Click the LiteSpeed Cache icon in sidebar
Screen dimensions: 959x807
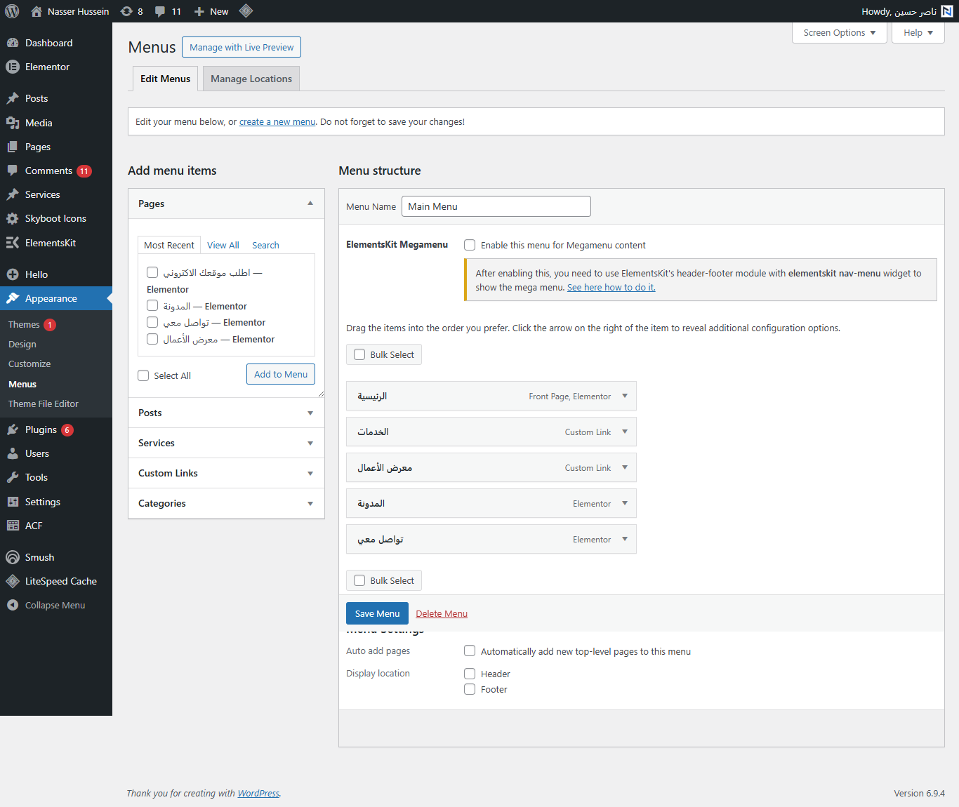13,581
